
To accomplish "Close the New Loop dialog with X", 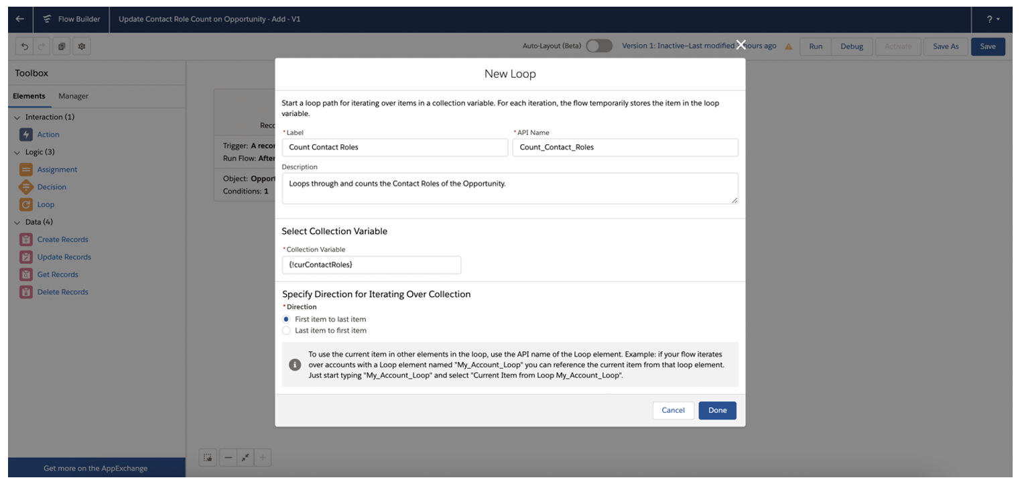I will (740, 45).
